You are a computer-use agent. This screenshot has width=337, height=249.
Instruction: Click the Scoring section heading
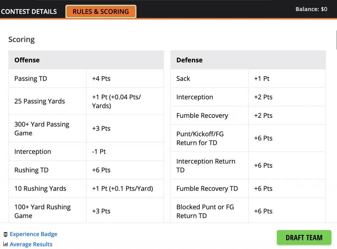tap(21, 39)
